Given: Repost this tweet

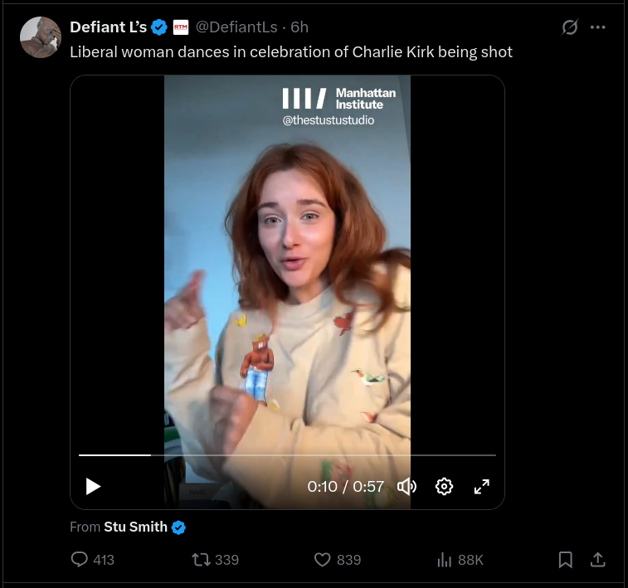Looking at the screenshot, I should click(x=201, y=560).
